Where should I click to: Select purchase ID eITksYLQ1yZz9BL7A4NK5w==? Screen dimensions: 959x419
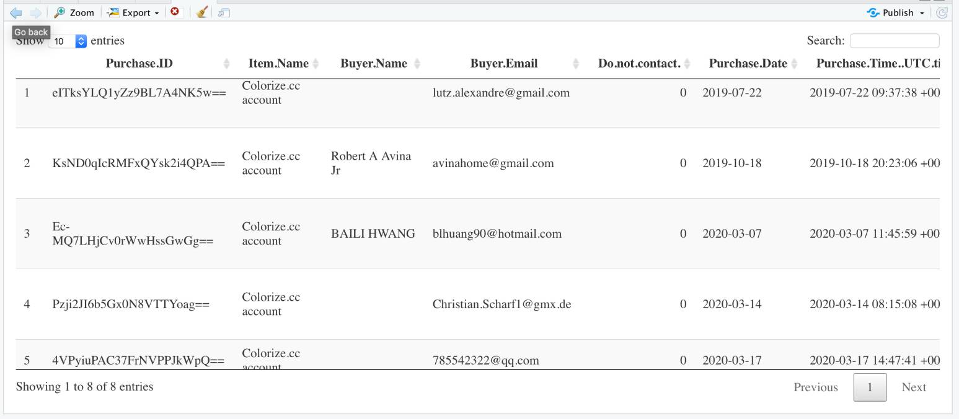click(x=139, y=93)
